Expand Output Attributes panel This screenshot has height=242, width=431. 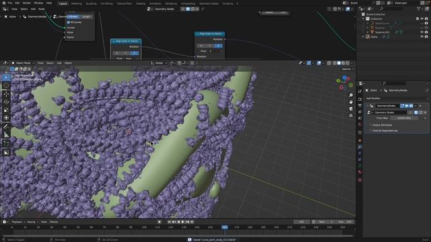coord(382,125)
